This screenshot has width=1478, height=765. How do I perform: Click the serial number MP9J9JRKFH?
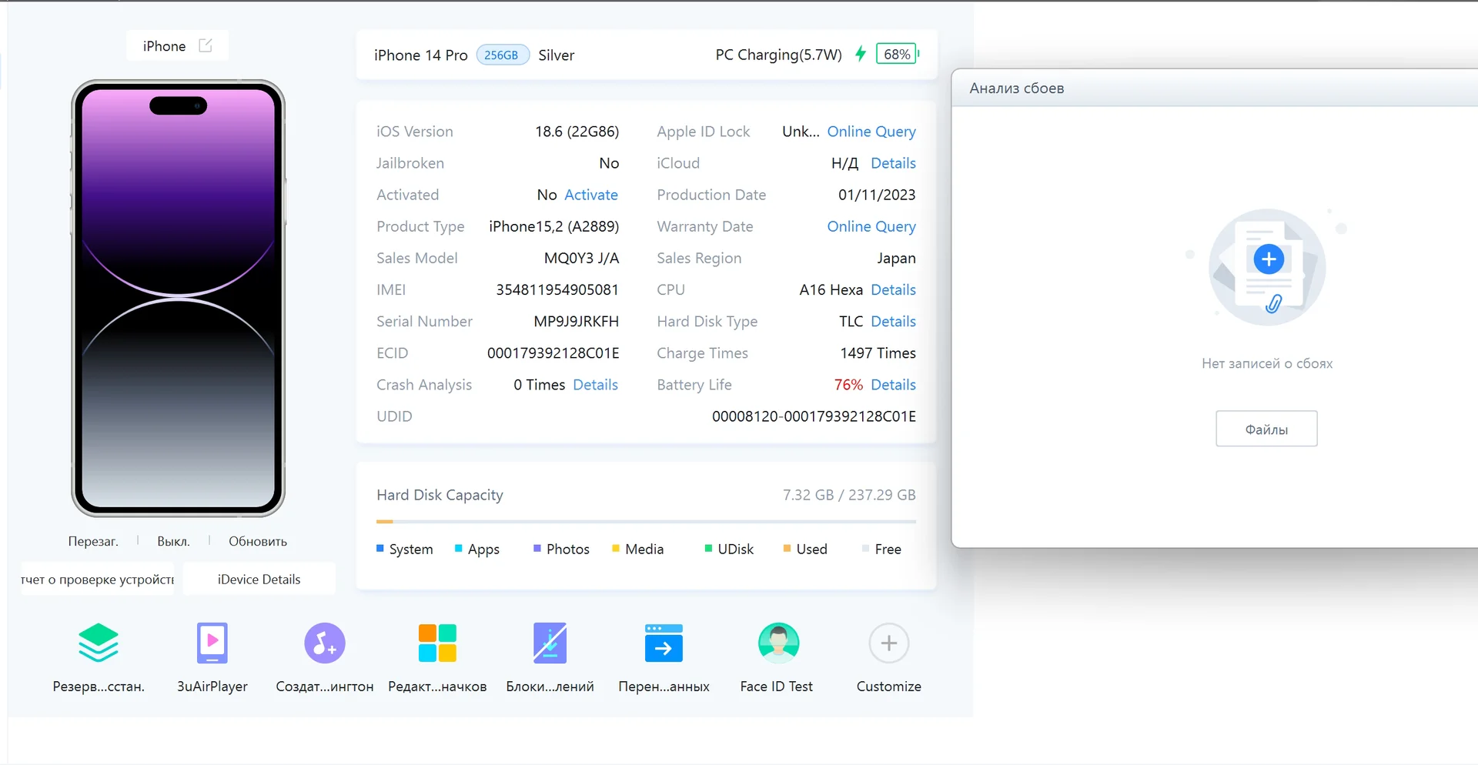click(x=577, y=321)
